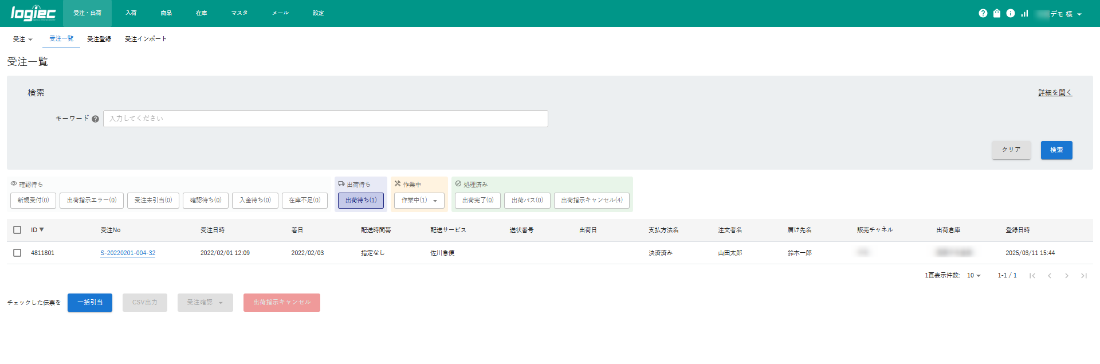
Task: Open the bar chart statistics icon
Action: [x=1024, y=13]
